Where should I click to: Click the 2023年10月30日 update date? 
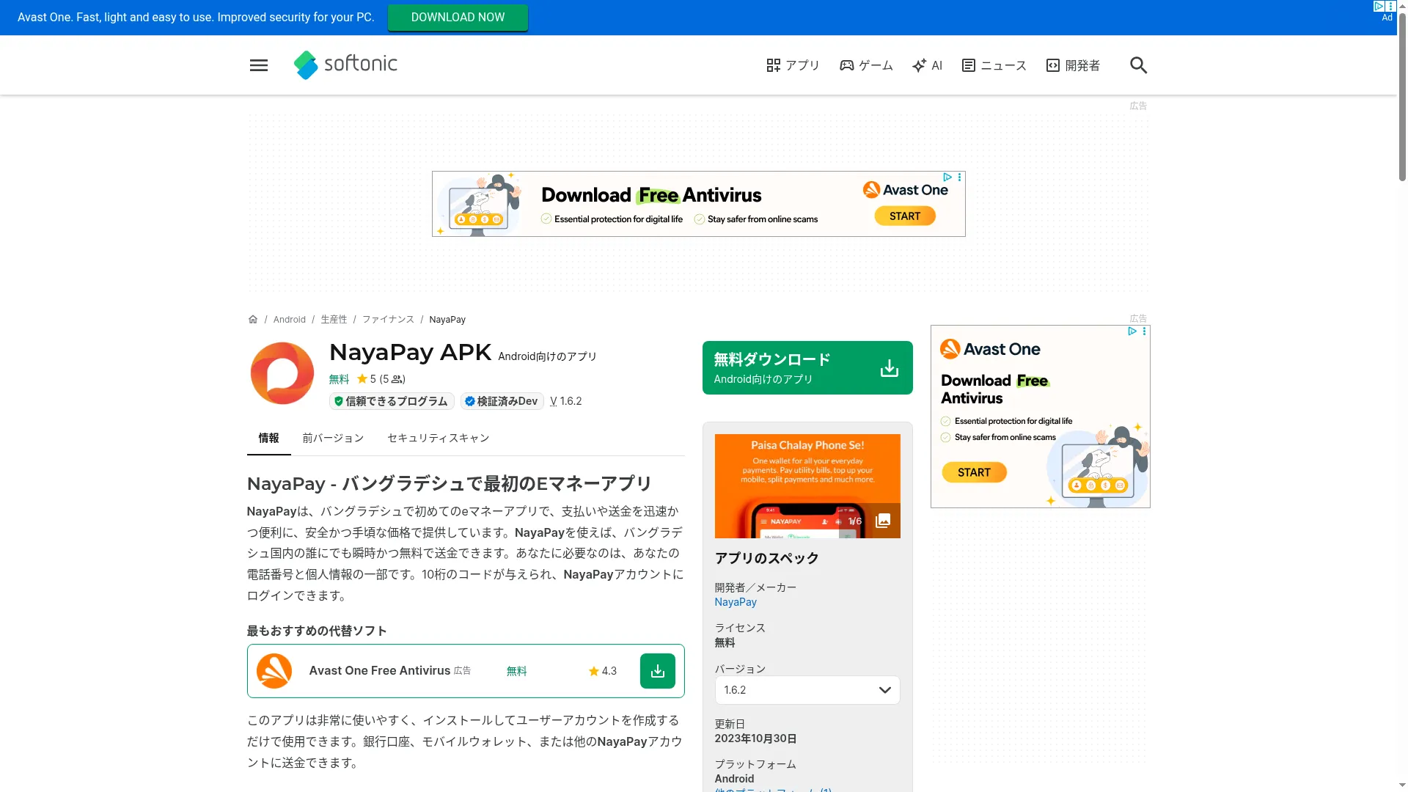(x=755, y=738)
